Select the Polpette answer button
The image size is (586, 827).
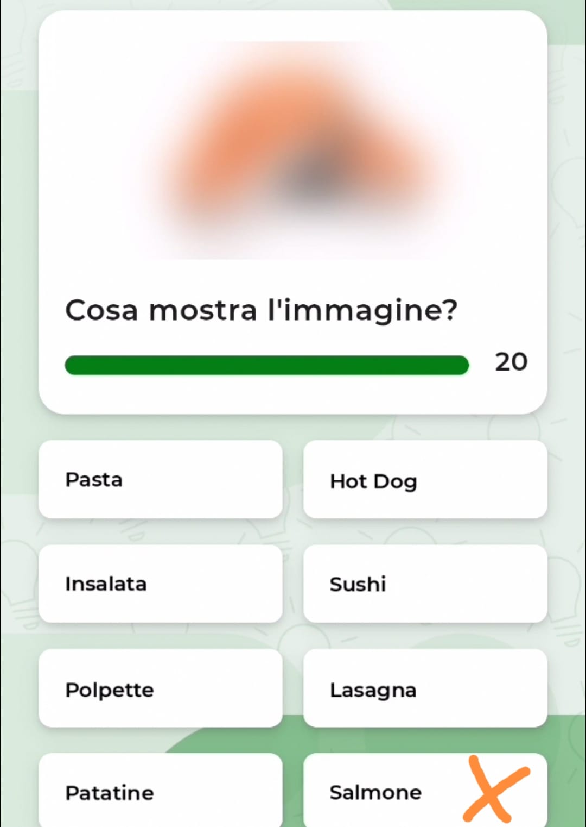pyautogui.click(x=161, y=688)
